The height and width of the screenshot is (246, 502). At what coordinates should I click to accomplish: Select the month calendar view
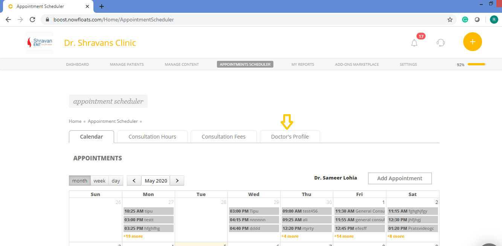[80, 181]
